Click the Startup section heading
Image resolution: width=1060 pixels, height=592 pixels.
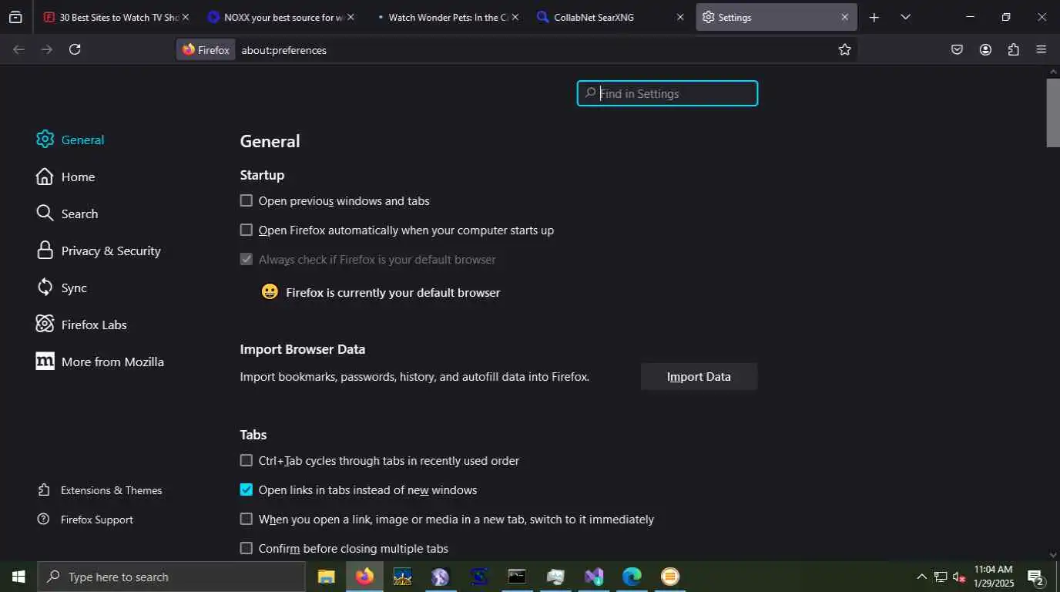pyautogui.click(x=262, y=175)
